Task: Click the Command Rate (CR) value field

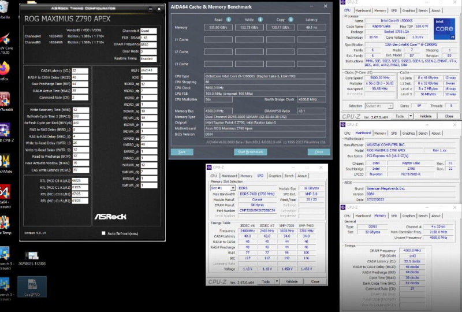Action: (x=80, y=97)
